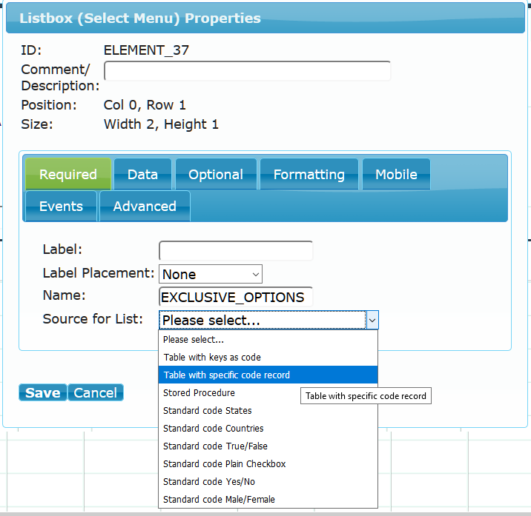Viewport: 531px width, 516px height.
Task: Go to the Events tab
Action: pos(61,206)
